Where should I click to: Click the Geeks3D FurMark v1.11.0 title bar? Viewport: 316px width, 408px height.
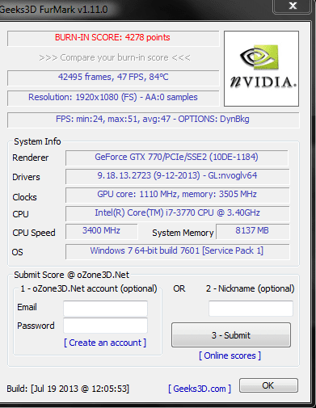(x=54, y=10)
